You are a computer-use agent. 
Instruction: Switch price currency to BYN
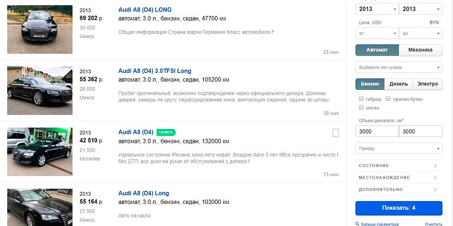click(x=434, y=23)
